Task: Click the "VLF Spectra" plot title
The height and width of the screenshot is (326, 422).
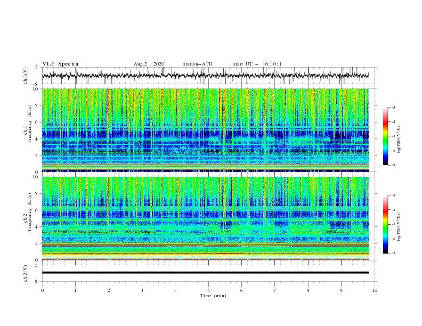Action: click(60, 64)
